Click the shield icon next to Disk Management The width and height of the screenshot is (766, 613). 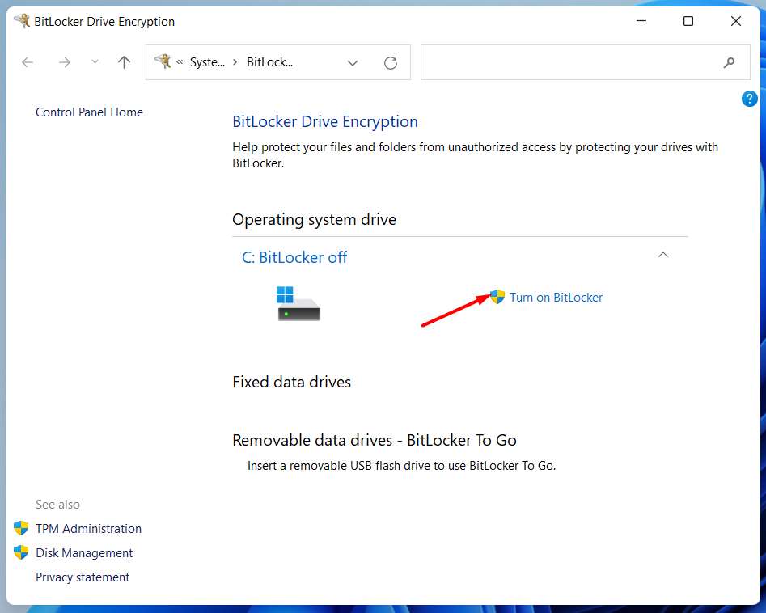point(20,552)
